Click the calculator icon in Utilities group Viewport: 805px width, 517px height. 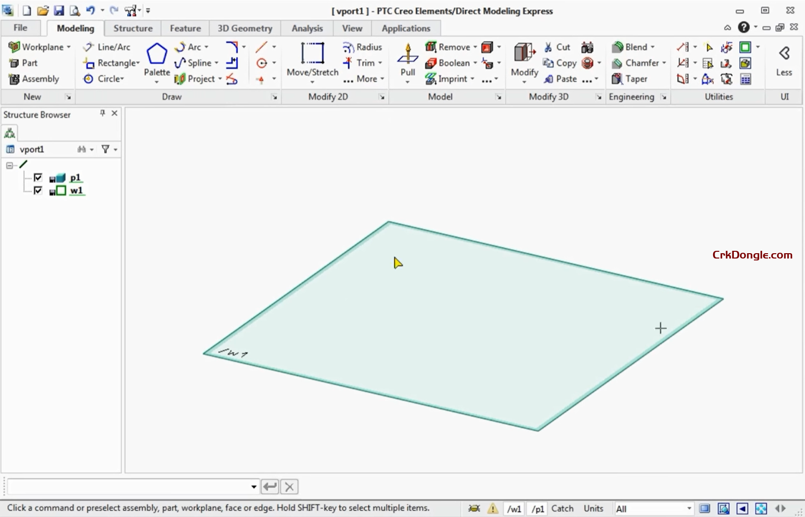(746, 79)
